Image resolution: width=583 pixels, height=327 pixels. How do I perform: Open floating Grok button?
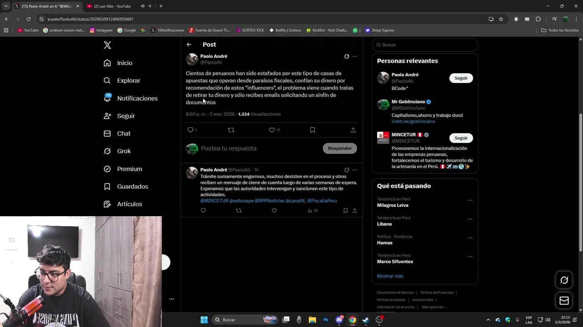pos(564,280)
